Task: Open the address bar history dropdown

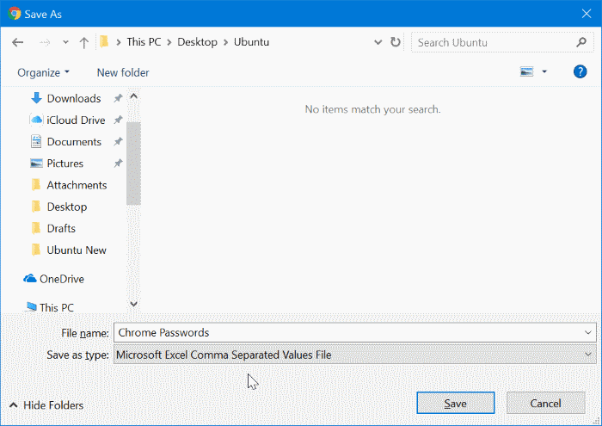Action: pos(378,42)
